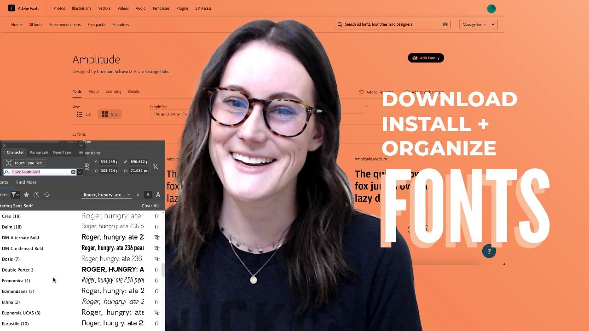Open the Foundries page
Screen dimensions: 589x331
tap(121, 25)
